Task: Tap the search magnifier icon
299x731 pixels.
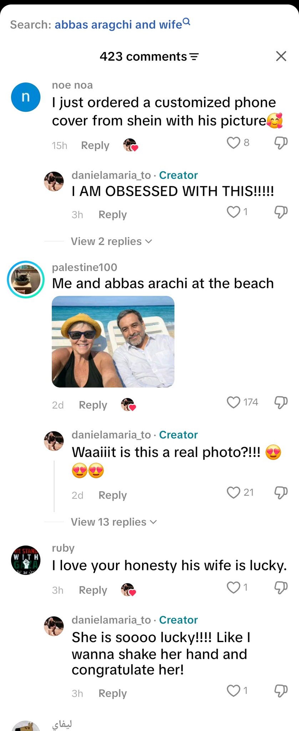Action: (187, 22)
